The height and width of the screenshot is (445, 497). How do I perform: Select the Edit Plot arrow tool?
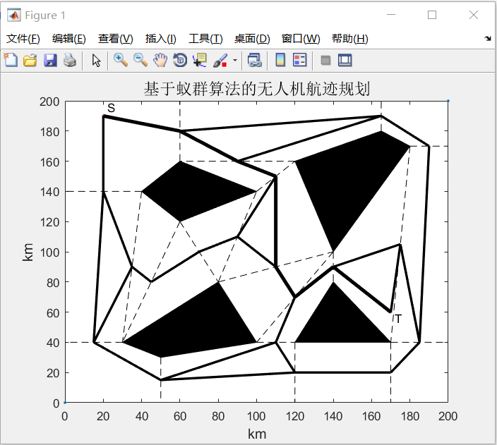click(x=96, y=60)
